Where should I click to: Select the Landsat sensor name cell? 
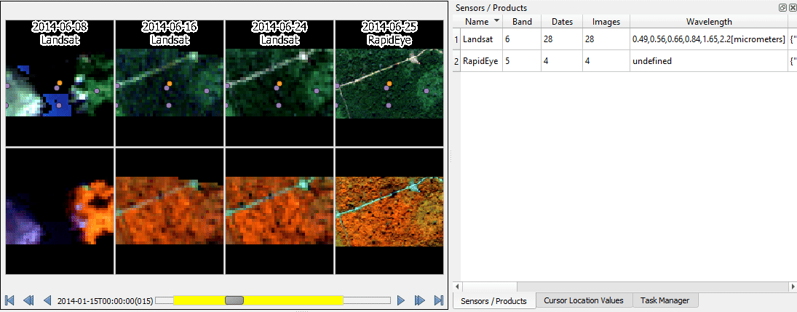[x=482, y=39]
